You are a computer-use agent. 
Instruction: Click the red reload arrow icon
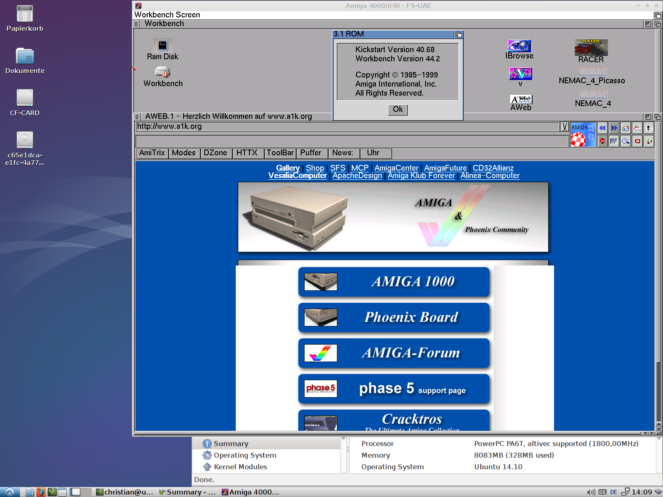tap(637, 141)
